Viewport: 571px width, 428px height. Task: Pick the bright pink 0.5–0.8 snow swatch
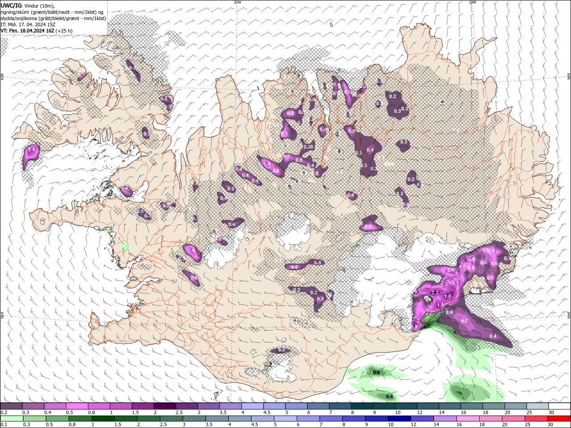[77, 406]
